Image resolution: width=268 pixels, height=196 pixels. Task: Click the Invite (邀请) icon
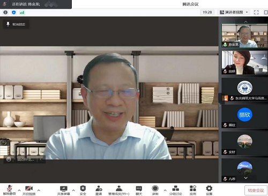(99, 190)
